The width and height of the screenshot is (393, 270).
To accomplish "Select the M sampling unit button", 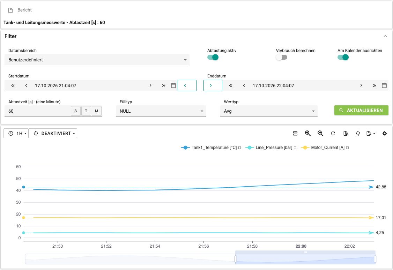I will coord(96,111).
